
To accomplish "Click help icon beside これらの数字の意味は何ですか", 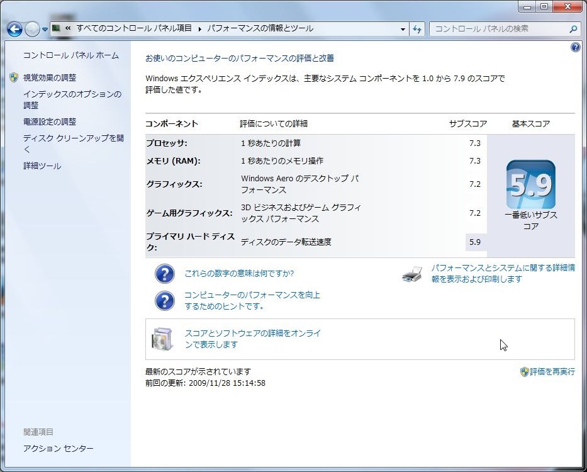I will [x=165, y=274].
